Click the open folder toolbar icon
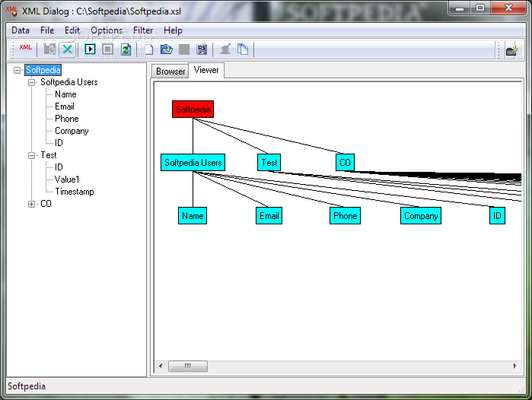The height and width of the screenshot is (400, 532). point(166,49)
